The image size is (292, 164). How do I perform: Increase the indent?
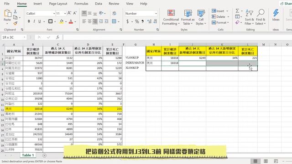[106, 21]
